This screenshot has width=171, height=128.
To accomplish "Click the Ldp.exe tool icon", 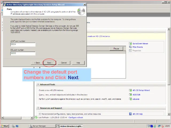I will click(130, 99).
